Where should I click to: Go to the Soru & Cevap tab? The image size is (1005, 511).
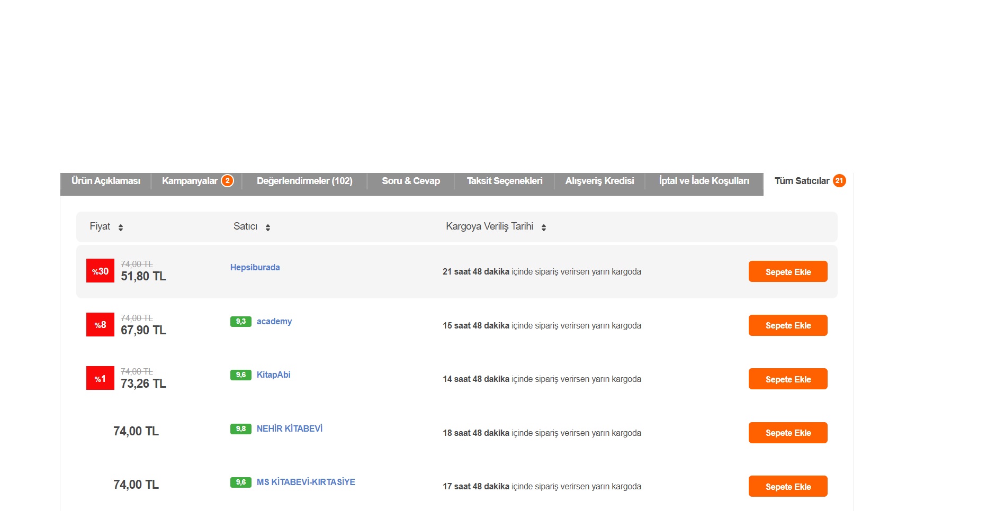[x=411, y=181]
